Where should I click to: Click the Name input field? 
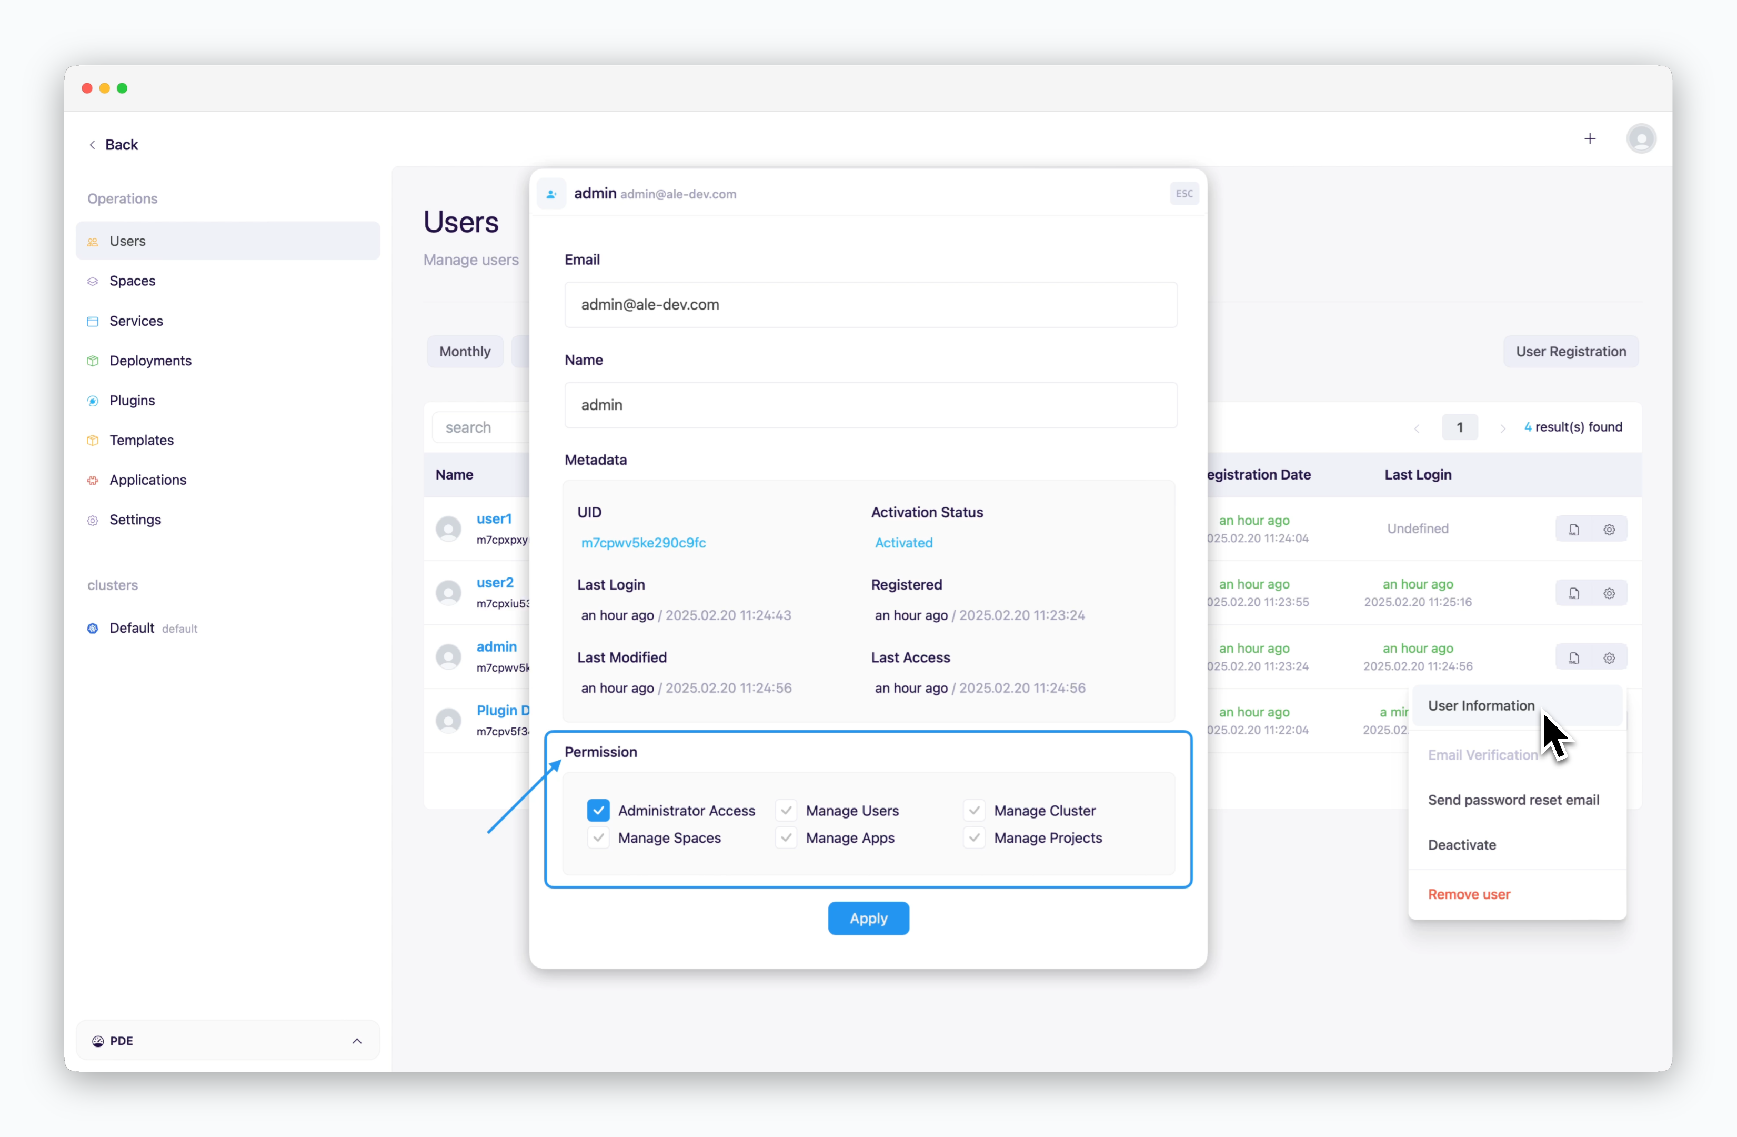[x=870, y=405]
